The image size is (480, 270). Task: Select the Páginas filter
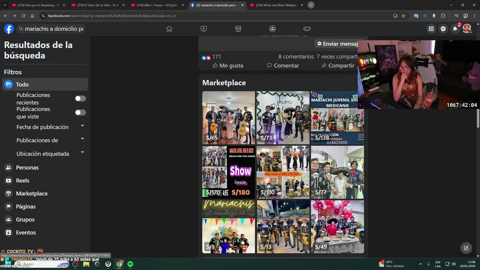pos(45,206)
